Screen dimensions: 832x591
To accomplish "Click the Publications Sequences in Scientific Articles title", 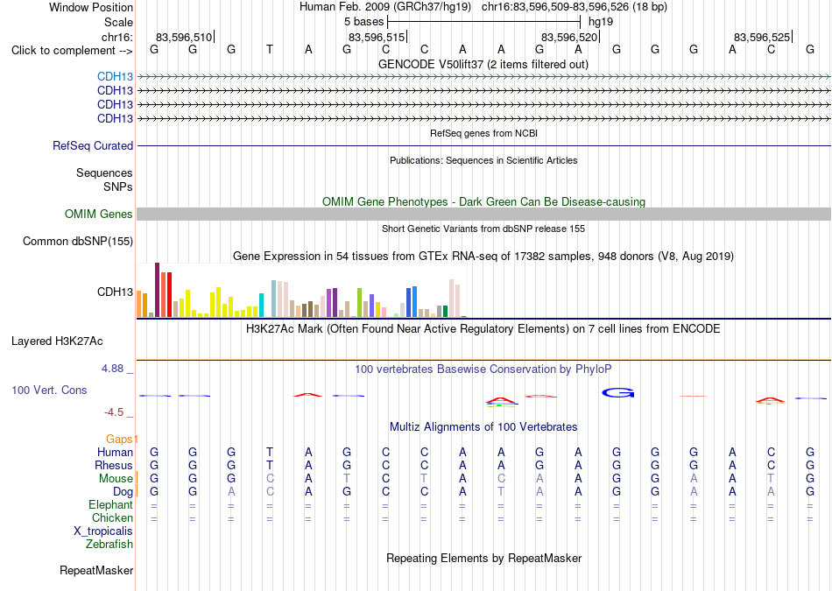I will click(483, 160).
